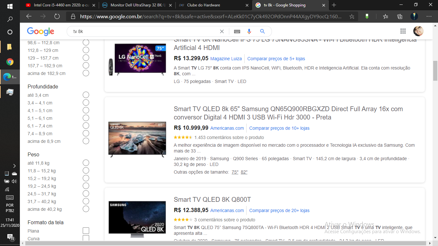View site info via lock icon
Image resolution: width=438 pixels, height=246 pixels.
tap(73, 16)
